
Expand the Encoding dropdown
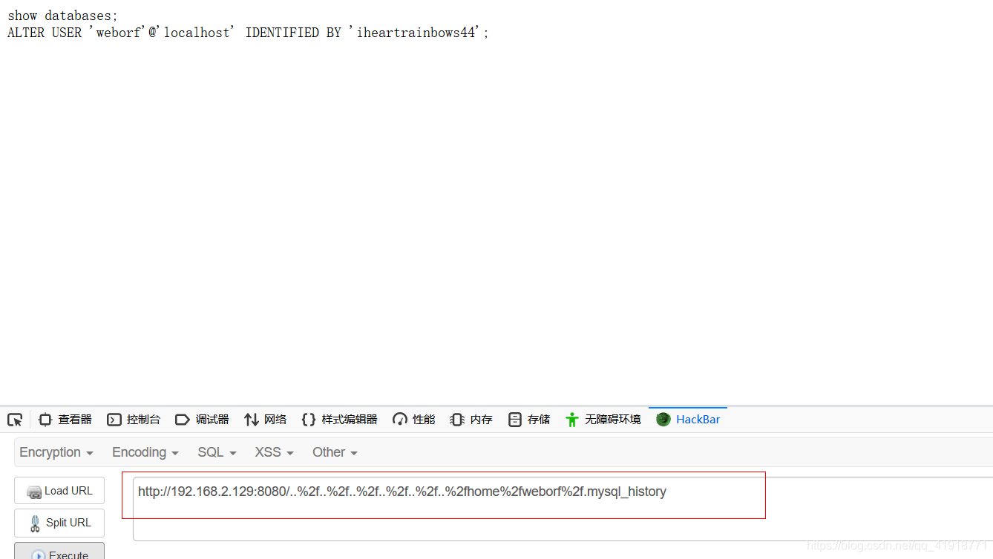point(145,452)
